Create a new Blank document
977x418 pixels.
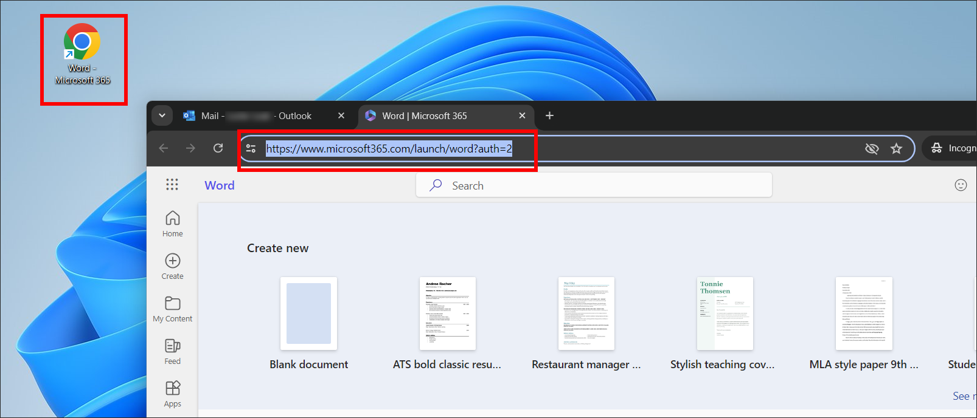tap(308, 313)
